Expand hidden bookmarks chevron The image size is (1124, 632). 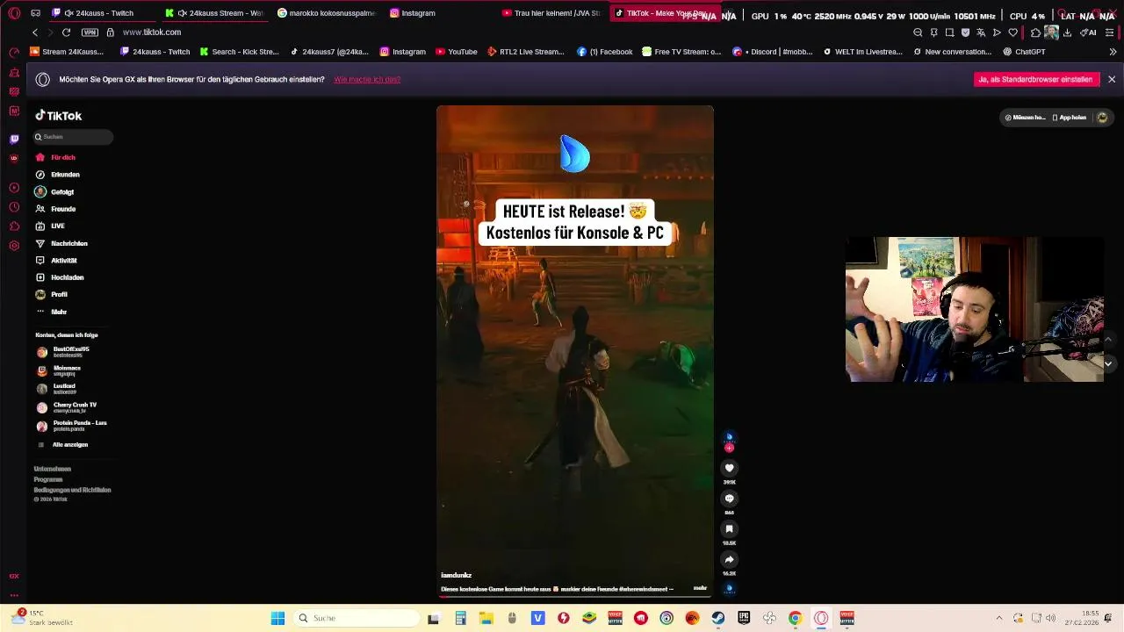pos(1113,52)
